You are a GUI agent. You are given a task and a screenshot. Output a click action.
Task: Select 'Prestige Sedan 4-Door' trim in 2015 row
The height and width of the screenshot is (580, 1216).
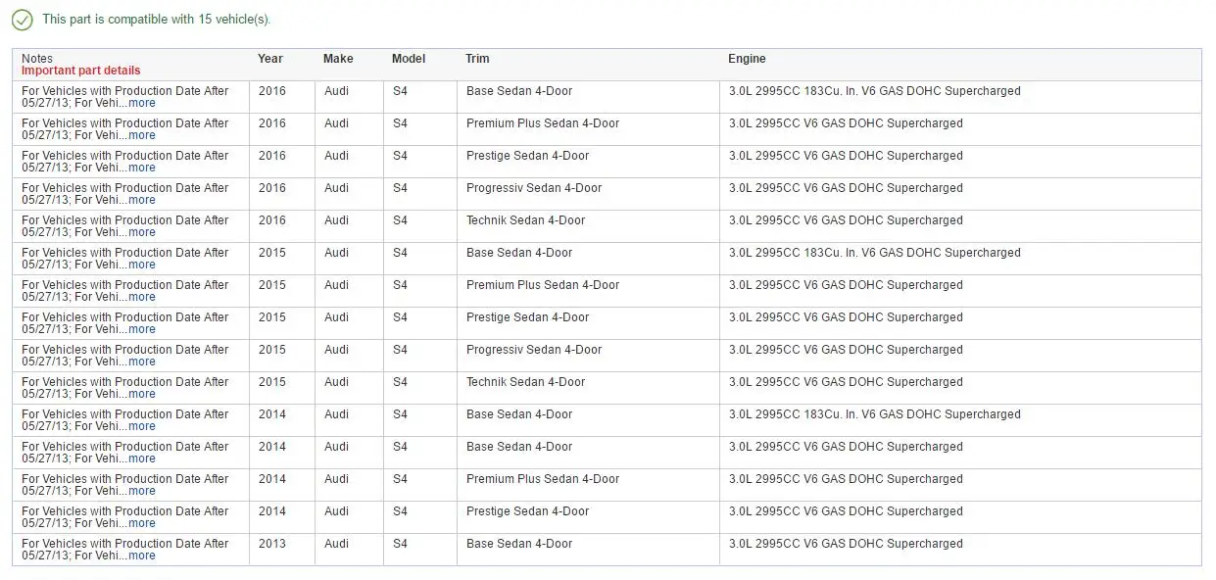coord(528,317)
